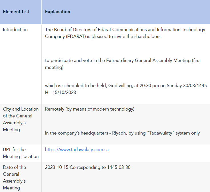This screenshot has width=210, height=192.
Task: Select the City and Location row label
Action: [x=21, y=119]
